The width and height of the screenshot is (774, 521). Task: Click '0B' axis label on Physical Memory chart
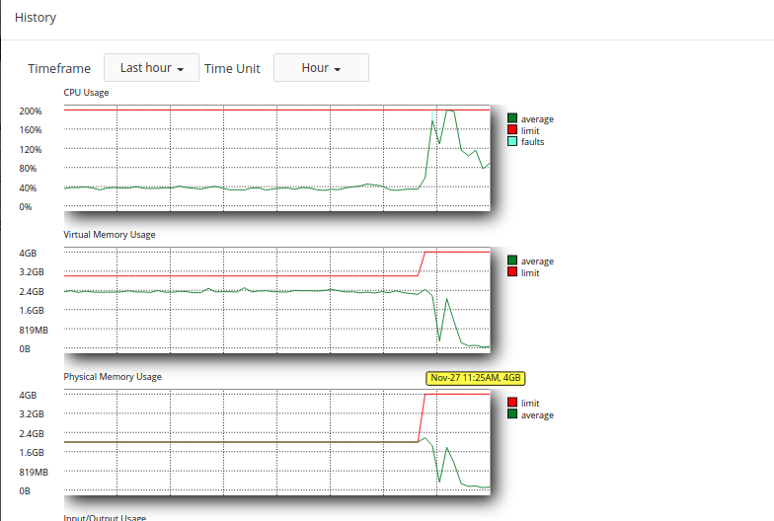click(24, 491)
